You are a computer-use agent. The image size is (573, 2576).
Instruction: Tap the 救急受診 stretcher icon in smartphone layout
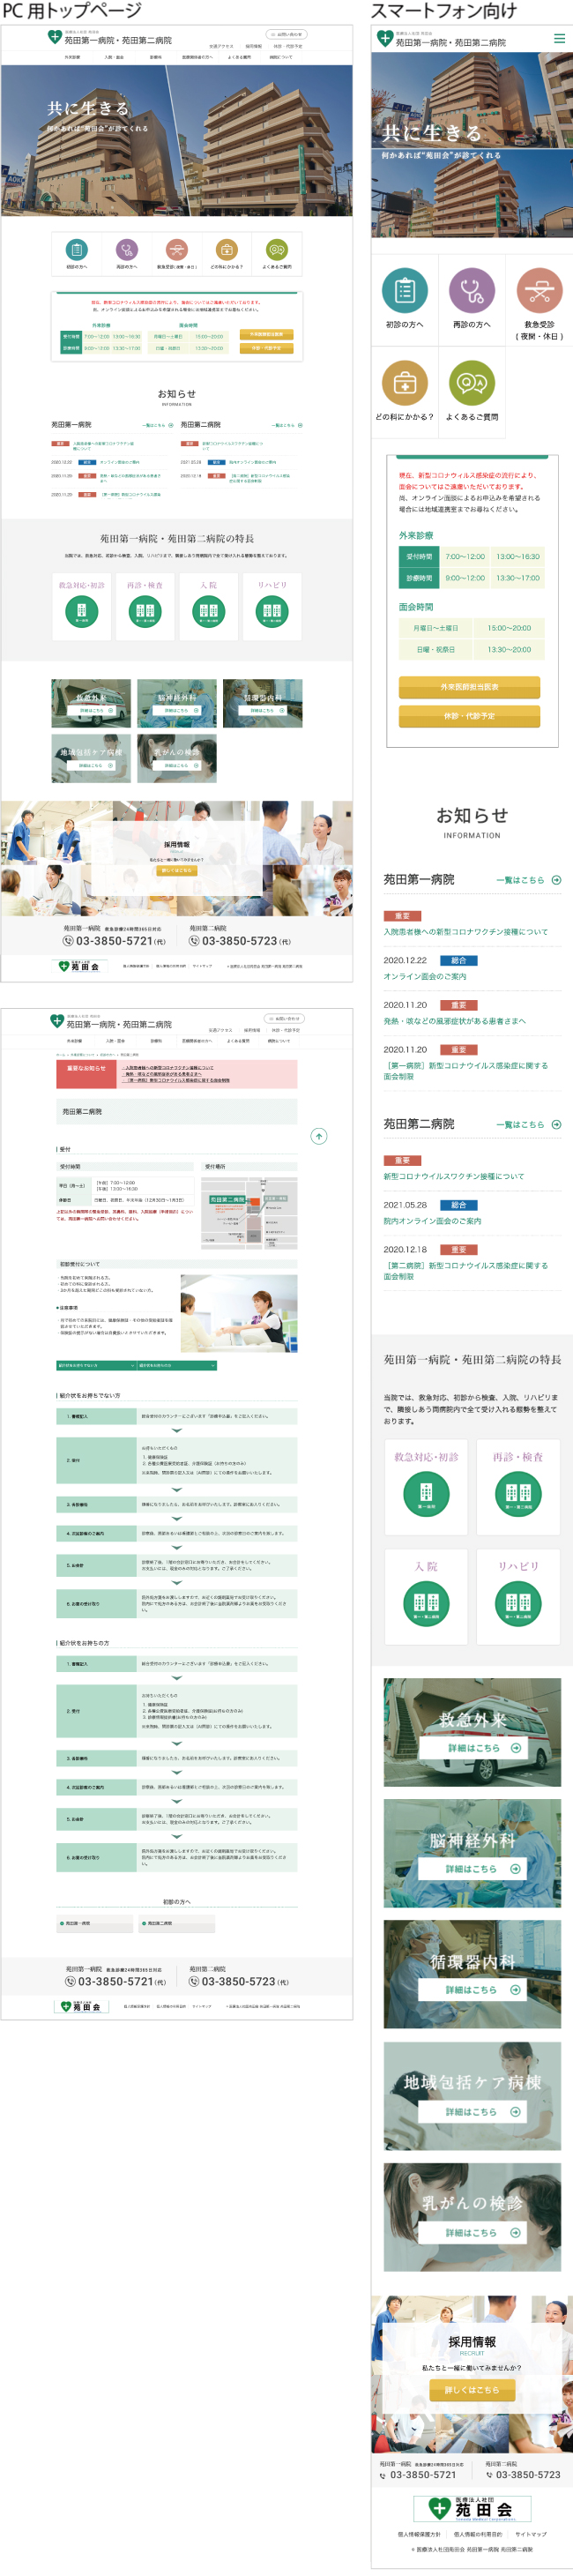(539, 291)
